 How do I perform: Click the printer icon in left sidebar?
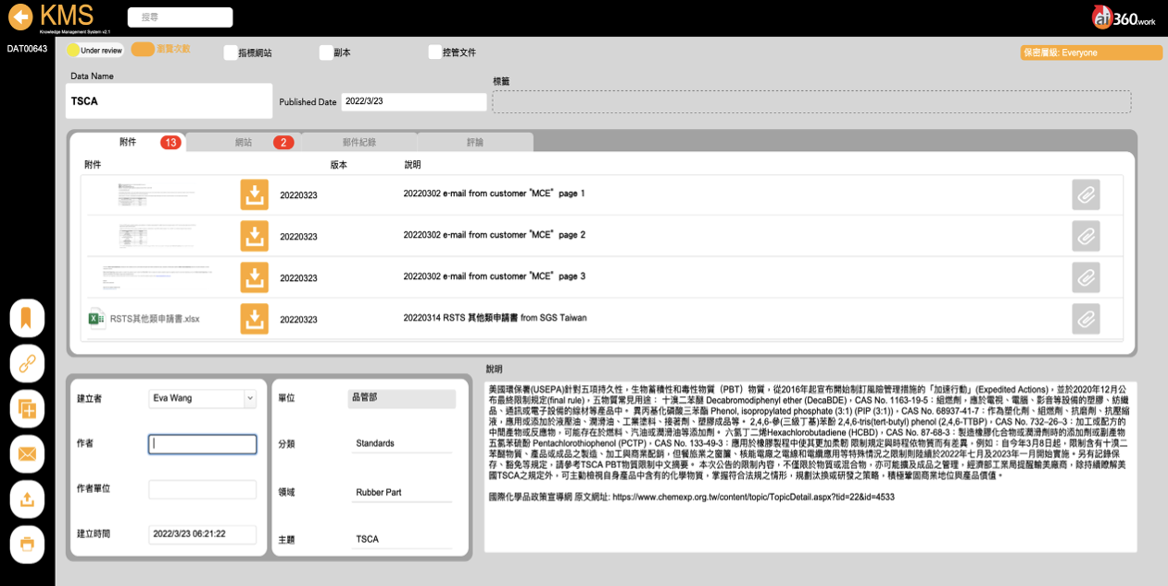pyautogui.click(x=27, y=544)
